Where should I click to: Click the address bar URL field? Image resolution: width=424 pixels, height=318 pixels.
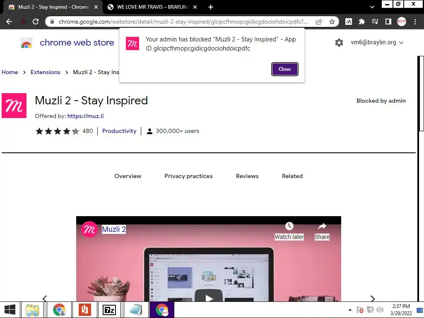[183, 22]
